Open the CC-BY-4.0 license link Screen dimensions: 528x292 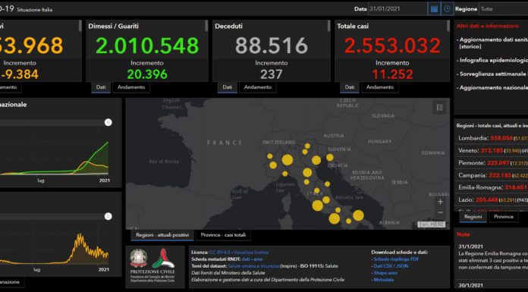[220, 253]
